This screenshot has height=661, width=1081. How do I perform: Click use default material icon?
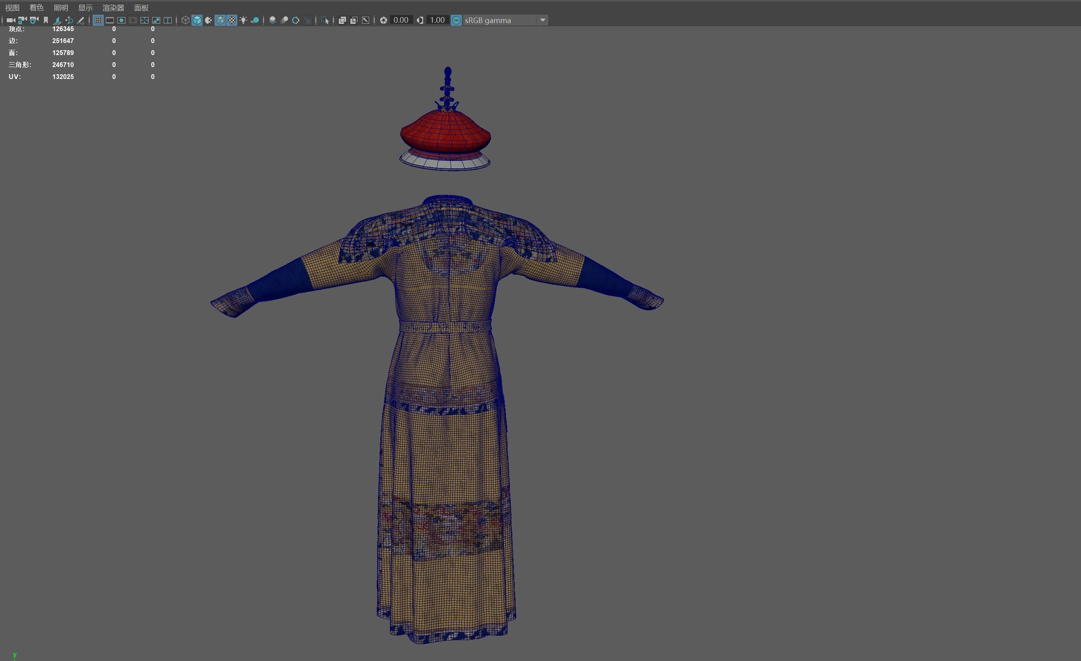[208, 20]
